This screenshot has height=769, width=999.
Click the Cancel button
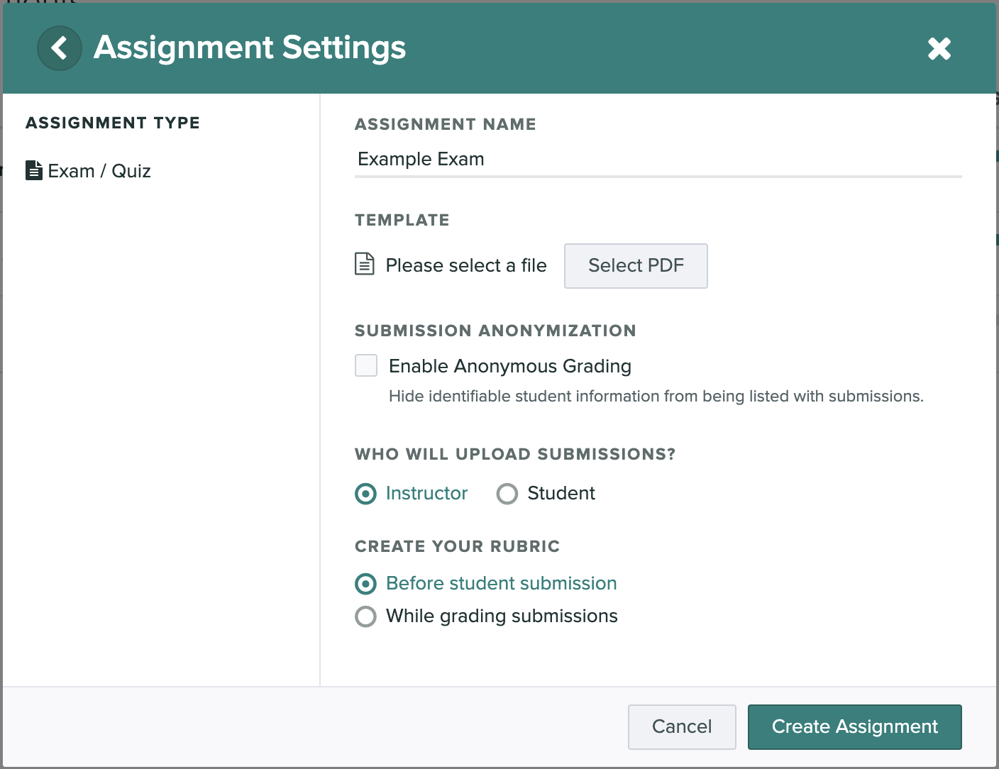point(681,726)
